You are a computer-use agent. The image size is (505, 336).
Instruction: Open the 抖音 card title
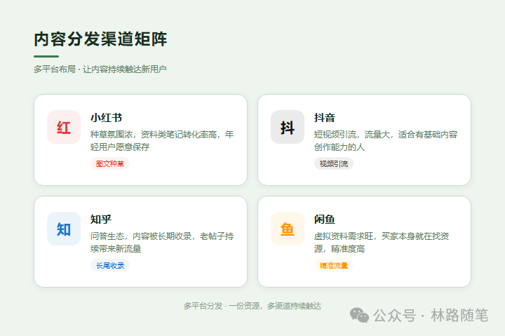click(x=325, y=118)
